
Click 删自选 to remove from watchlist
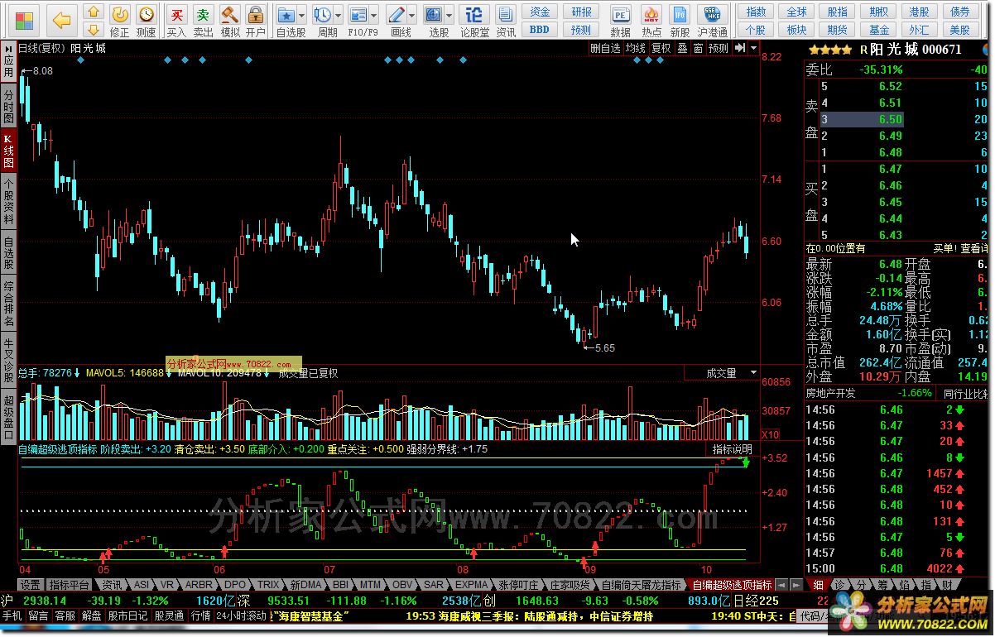[x=605, y=48]
